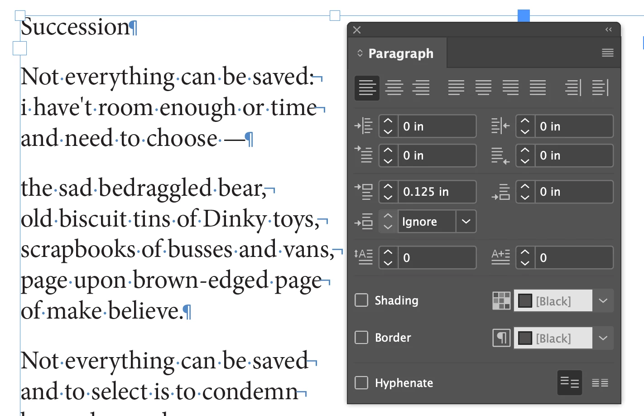
Task: Select Align away from spine icon
Action: (601, 88)
